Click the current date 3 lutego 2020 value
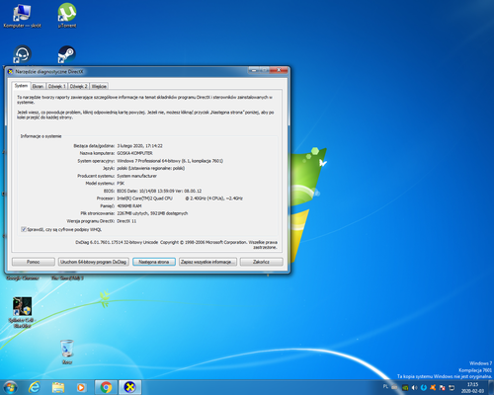The image size is (494, 395). pyautogui.click(x=139, y=146)
